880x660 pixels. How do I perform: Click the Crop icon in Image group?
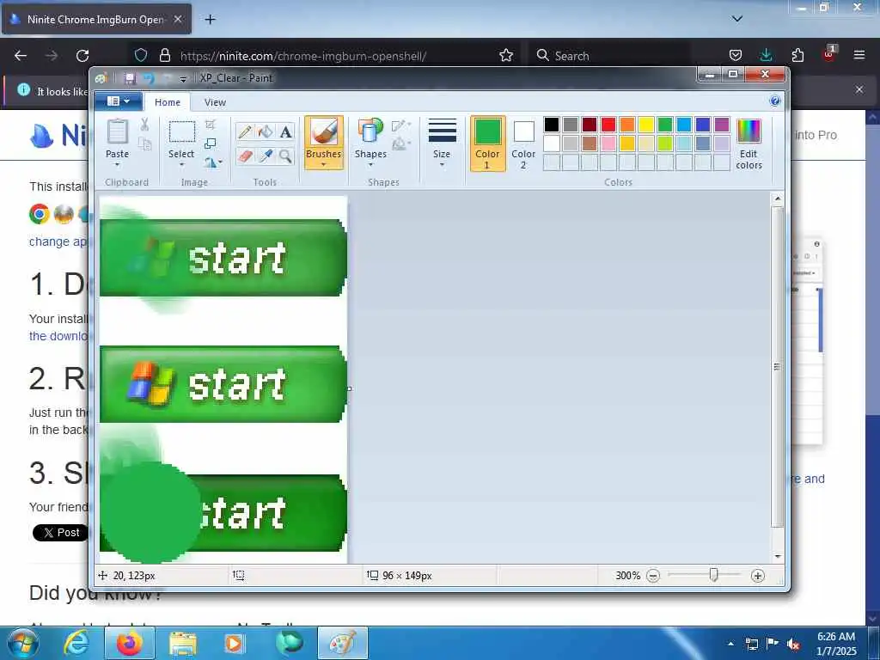coord(211,125)
